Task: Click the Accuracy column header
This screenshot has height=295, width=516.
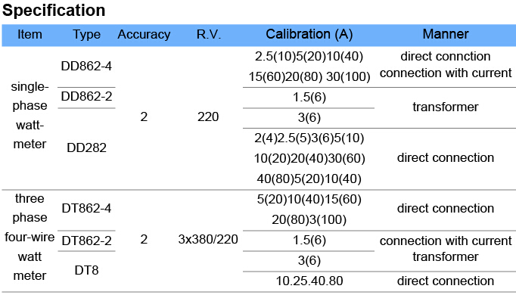Action: click(144, 35)
